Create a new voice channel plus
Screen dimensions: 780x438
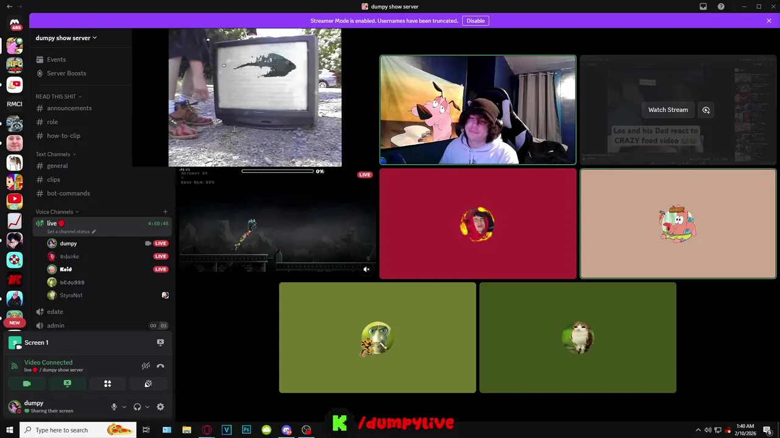point(165,212)
